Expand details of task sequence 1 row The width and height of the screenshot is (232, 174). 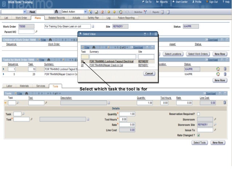tap(4, 69)
